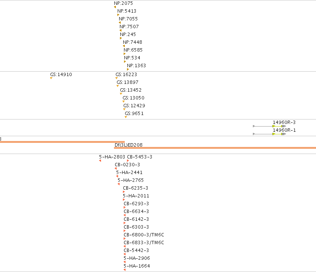Open CB-6634-3 insertion entry
Image resolution: width=316 pixels, height=272 pixels.
coord(136,212)
